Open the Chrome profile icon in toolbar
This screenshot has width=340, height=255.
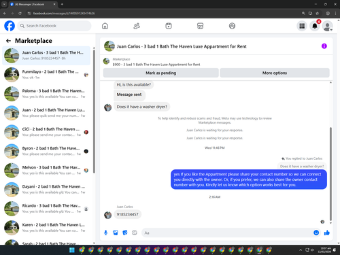pyautogui.click(x=328, y=14)
